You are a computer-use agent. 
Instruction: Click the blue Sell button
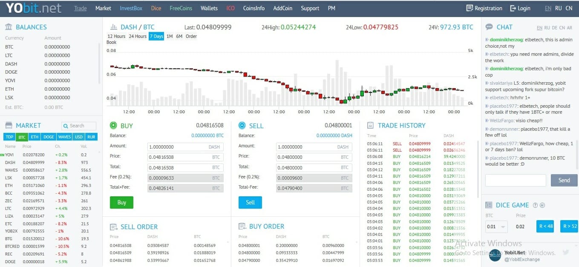250,202
